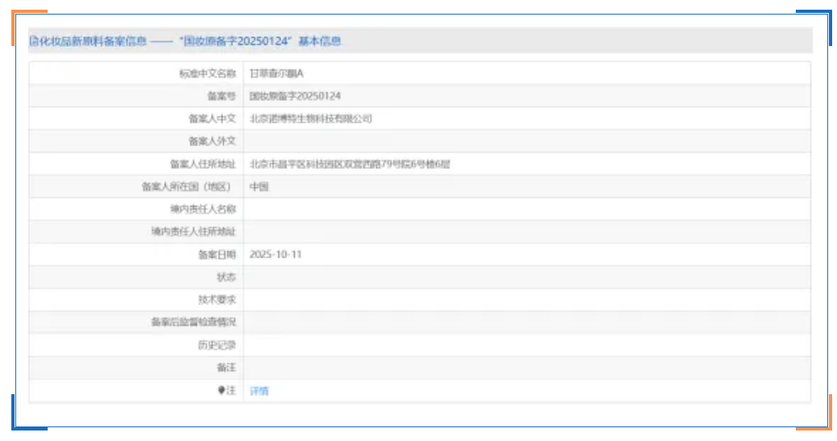Click the 标准中文名称 label cell
The image size is (837, 441).
click(207, 73)
